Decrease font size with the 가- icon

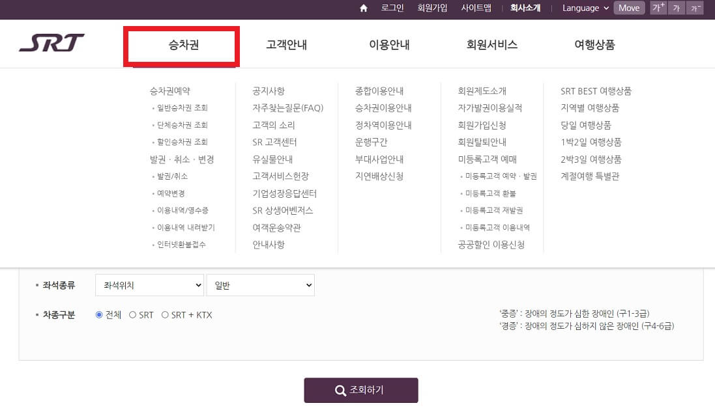(x=695, y=8)
